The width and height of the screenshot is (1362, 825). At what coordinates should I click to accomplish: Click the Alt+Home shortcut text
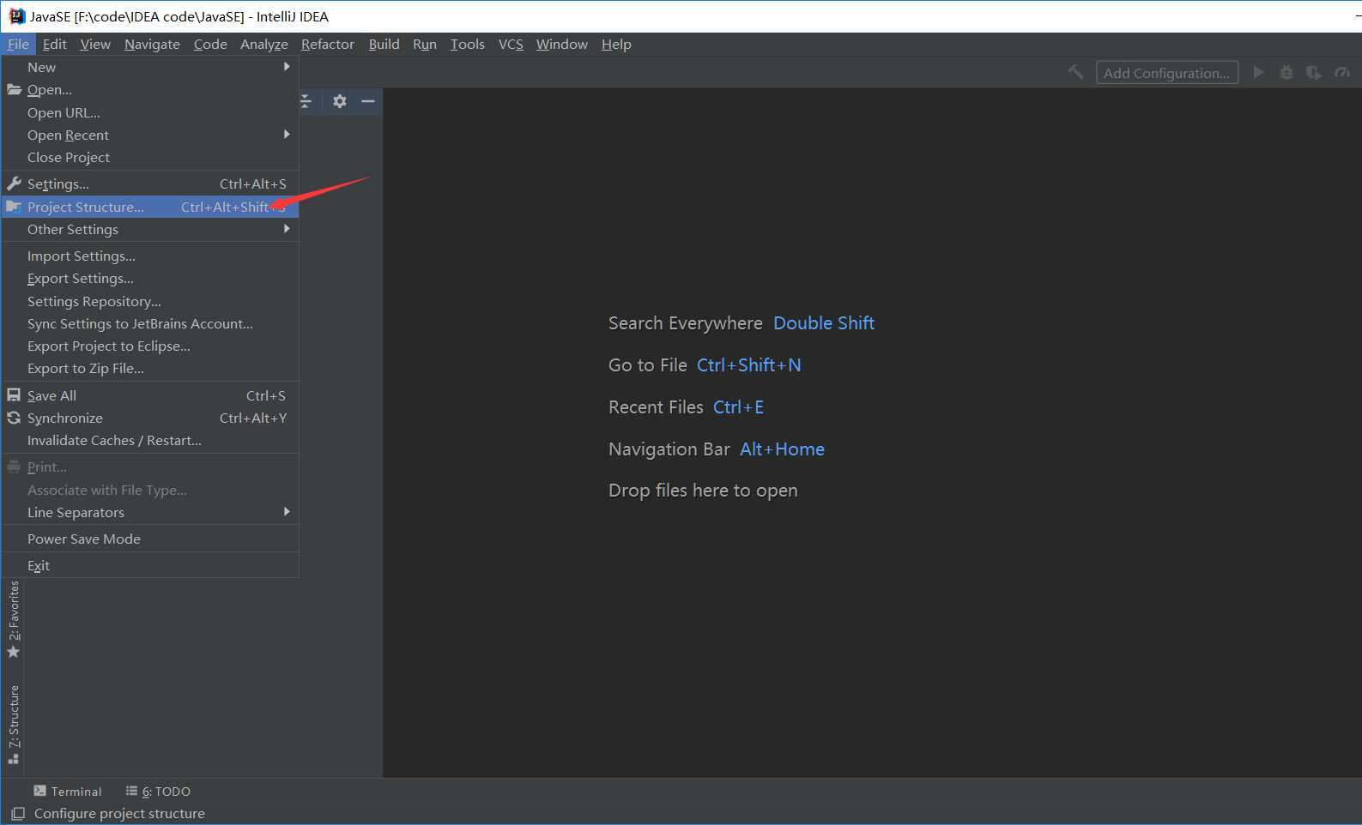coord(782,449)
